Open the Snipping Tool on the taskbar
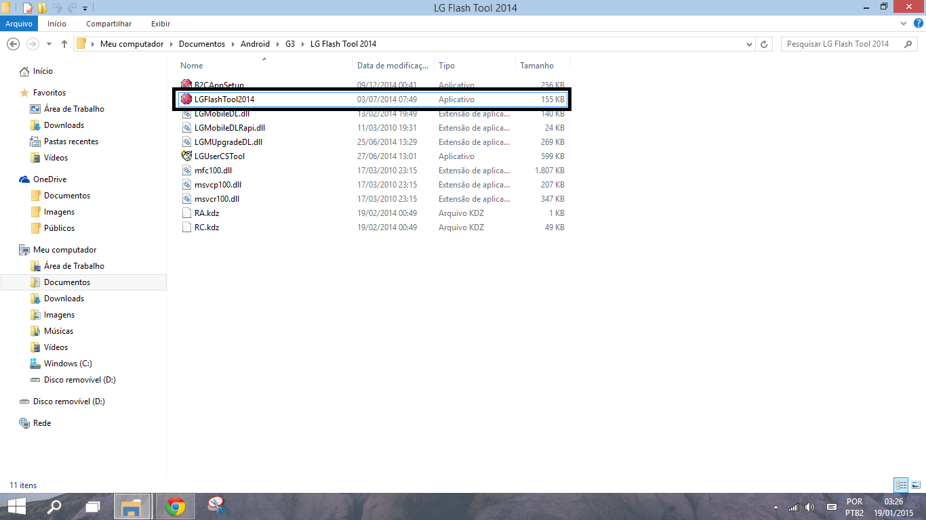Viewport: 926px width, 520px height. point(216,506)
